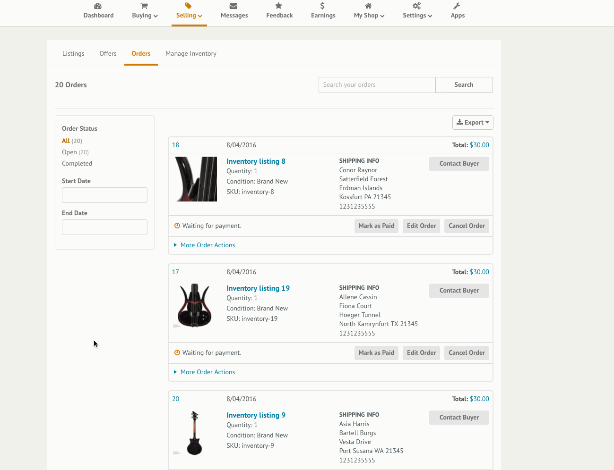
Task: Mark order 18 as Paid
Action: coord(376,226)
